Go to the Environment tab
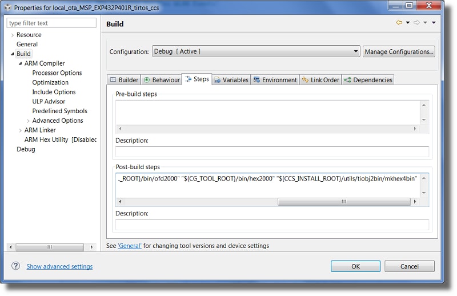 click(275, 79)
